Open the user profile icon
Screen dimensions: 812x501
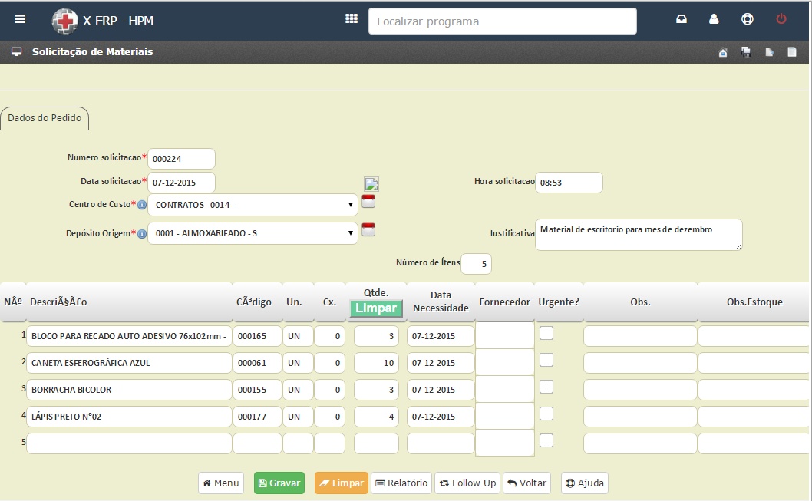[714, 19]
